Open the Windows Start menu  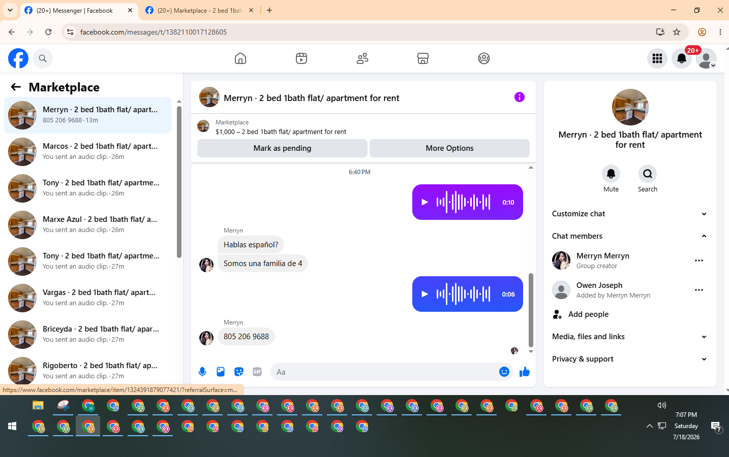click(x=12, y=426)
